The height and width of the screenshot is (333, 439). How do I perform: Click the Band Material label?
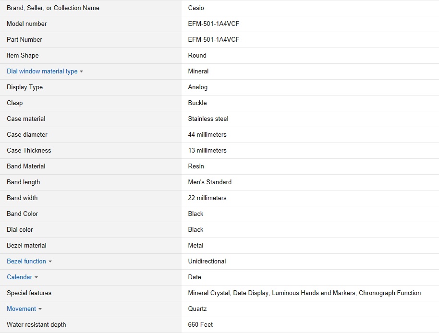pos(26,166)
